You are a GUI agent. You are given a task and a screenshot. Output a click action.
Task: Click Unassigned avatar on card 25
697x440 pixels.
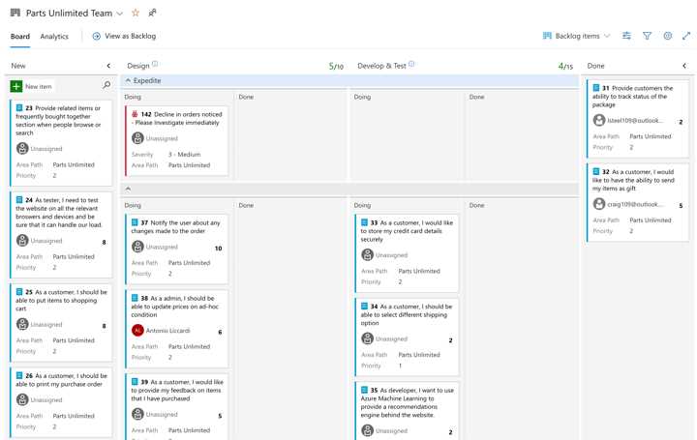click(22, 324)
